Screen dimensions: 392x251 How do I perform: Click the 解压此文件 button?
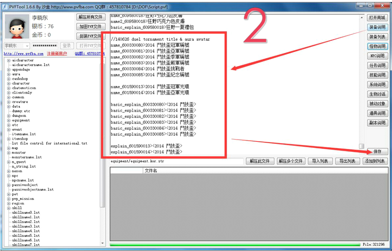point(260,161)
